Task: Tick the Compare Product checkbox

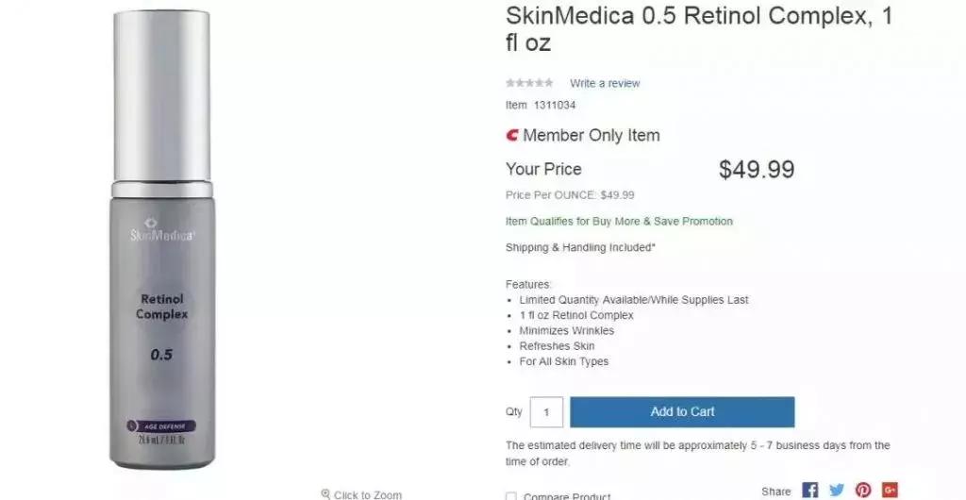Action: [511, 496]
